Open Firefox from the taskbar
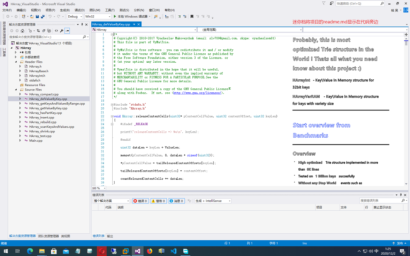Screen dimensions: 410x256 [x=150, y=251]
